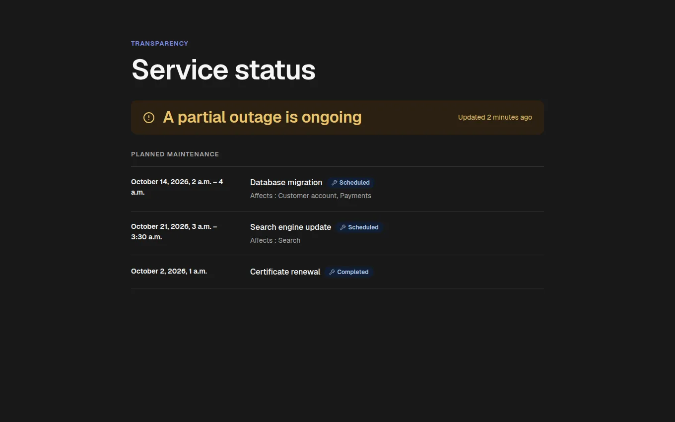
Task: Click the October 14, 2026 date entry
Action: point(177,187)
